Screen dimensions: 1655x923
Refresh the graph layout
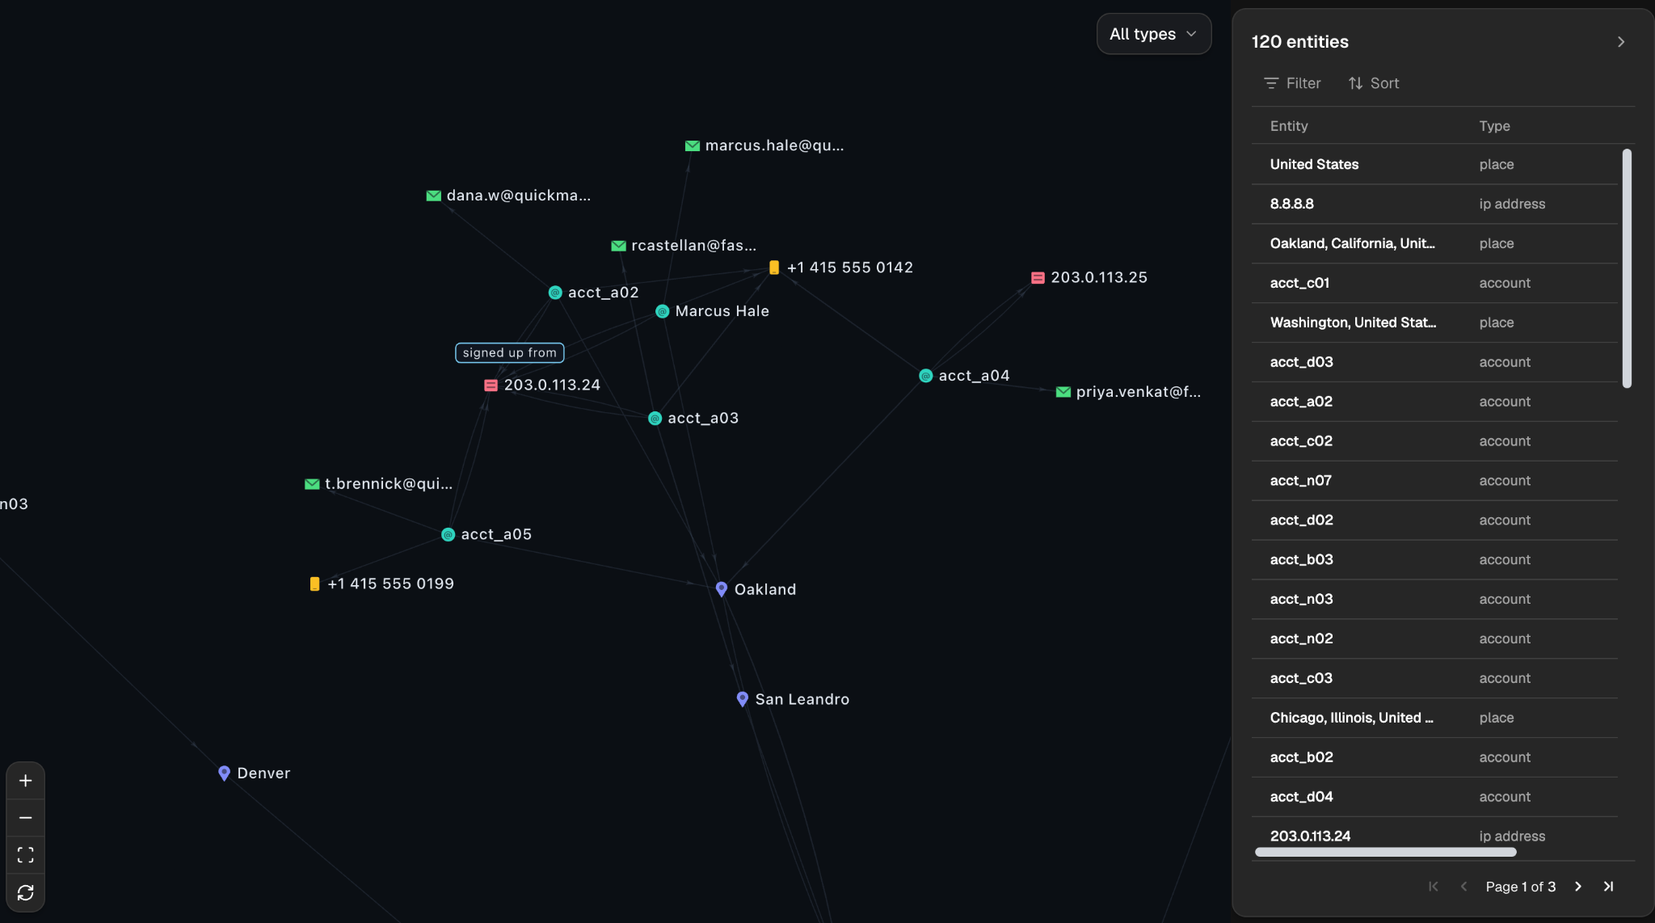pos(26,892)
